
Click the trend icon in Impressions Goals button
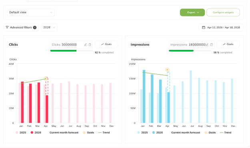coord(224,44)
